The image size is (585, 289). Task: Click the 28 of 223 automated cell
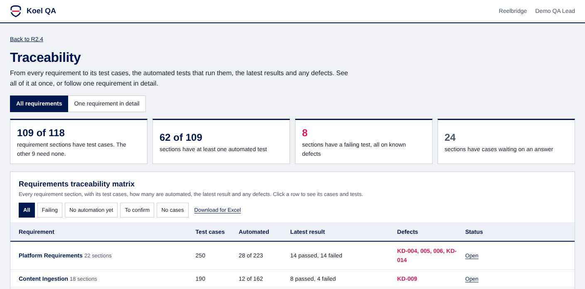[x=251, y=256]
